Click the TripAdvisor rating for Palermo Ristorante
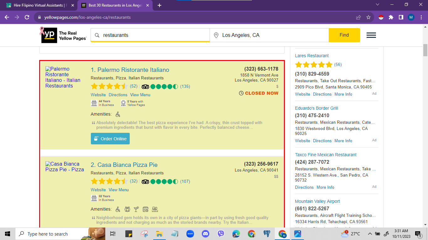The image size is (428, 240). [166, 86]
